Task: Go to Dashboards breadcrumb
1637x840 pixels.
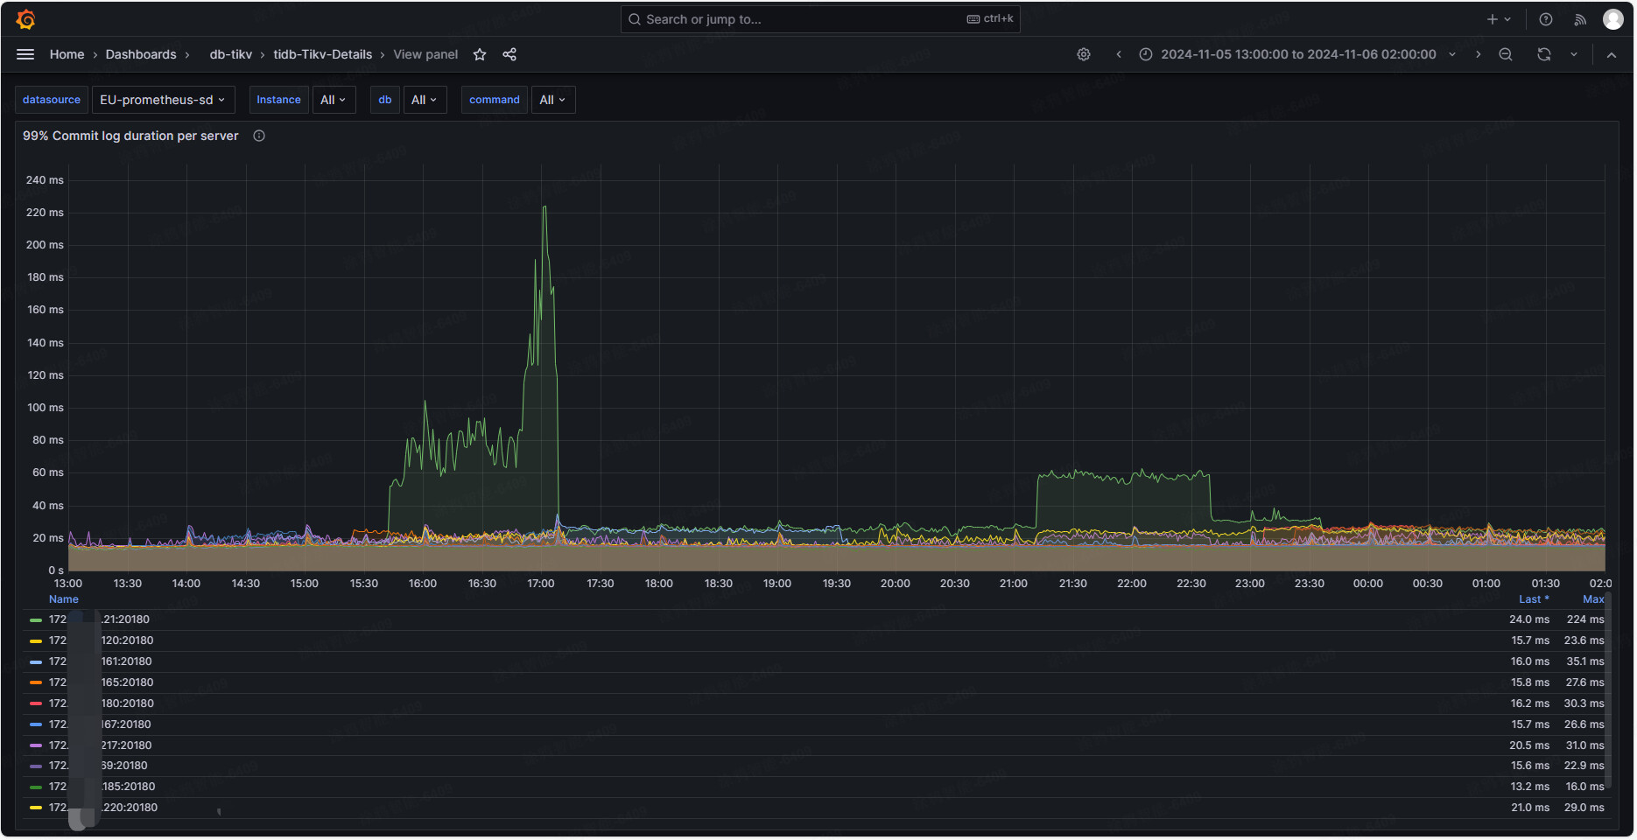Action: [x=141, y=54]
